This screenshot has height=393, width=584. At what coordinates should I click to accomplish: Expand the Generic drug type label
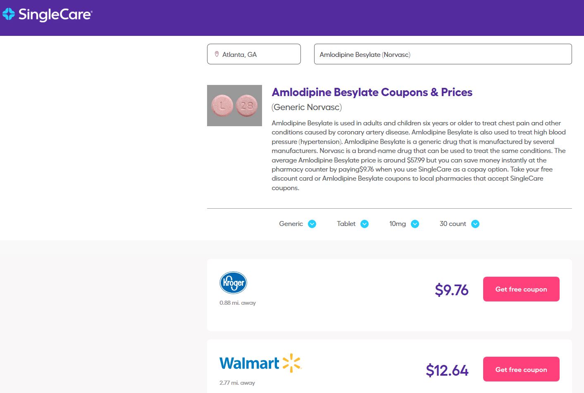(x=291, y=224)
